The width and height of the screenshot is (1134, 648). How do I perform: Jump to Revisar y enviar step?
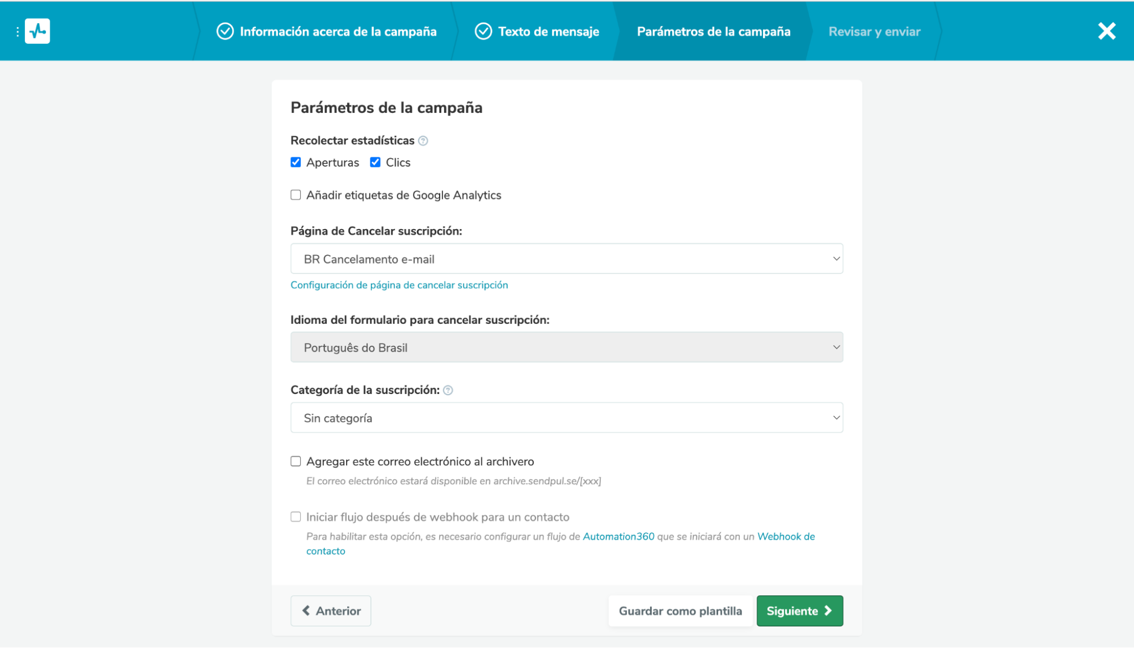(x=874, y=32)
